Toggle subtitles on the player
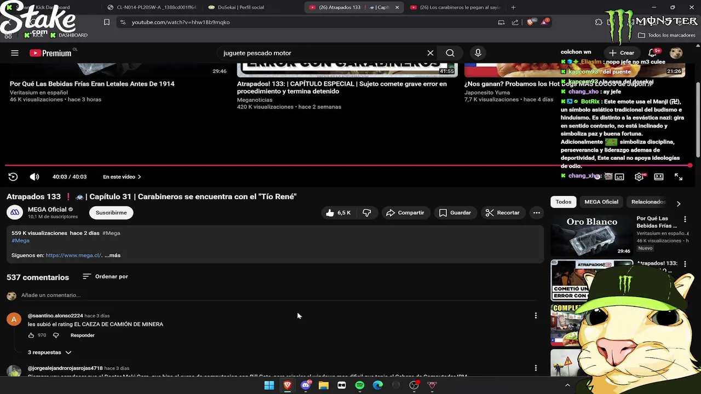 [x=619, y=177]
